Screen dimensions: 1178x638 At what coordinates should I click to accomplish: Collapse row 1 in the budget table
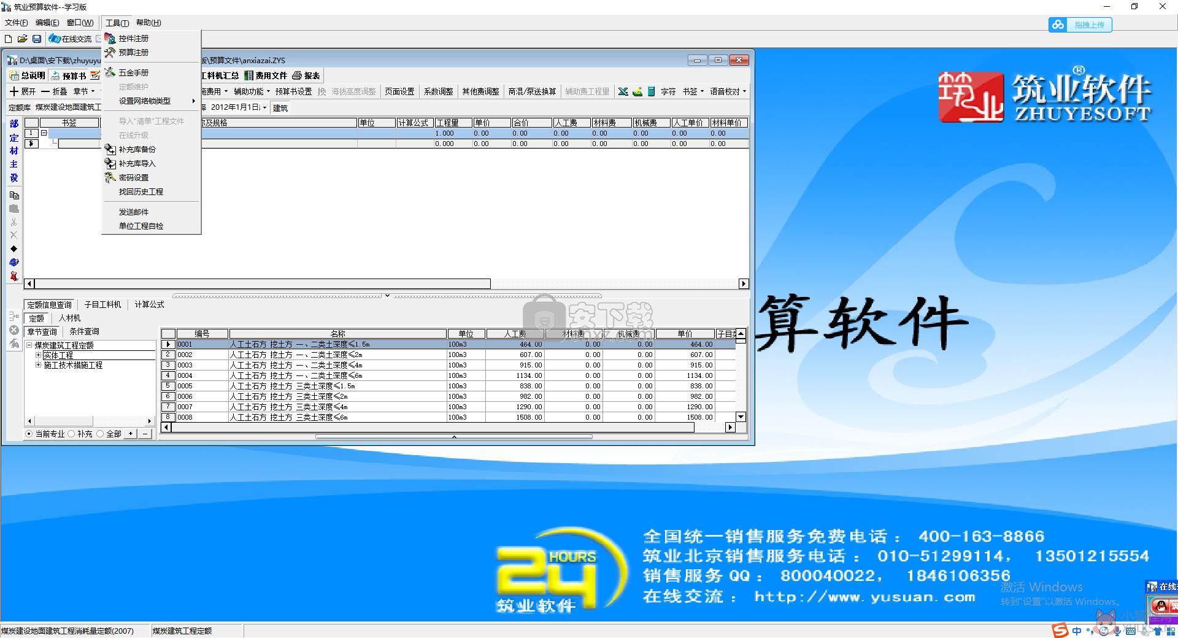pos(44,133)
